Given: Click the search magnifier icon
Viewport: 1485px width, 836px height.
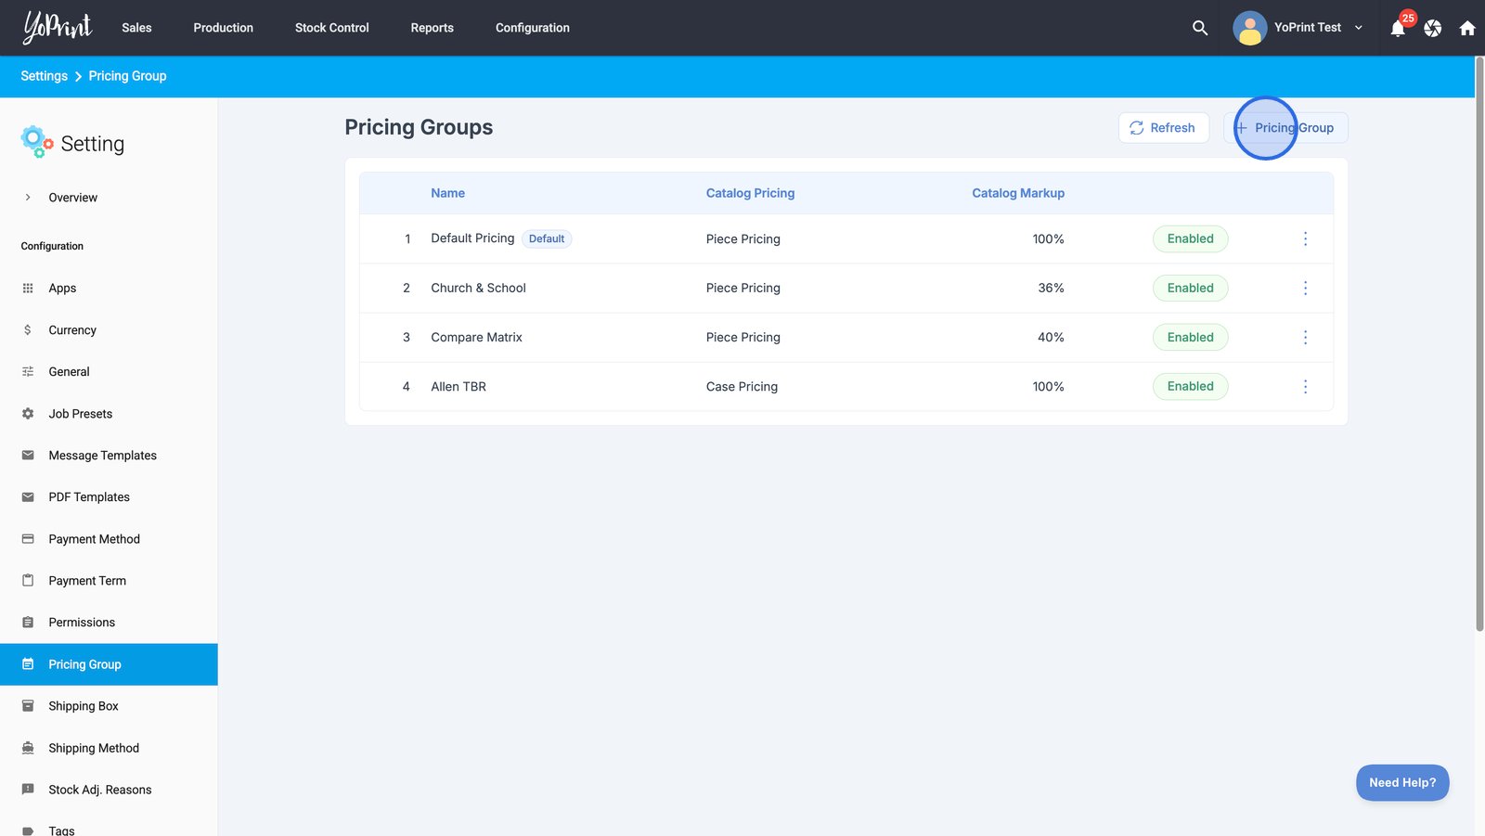Looking at the screenshot, I should tap(1199, 28).
